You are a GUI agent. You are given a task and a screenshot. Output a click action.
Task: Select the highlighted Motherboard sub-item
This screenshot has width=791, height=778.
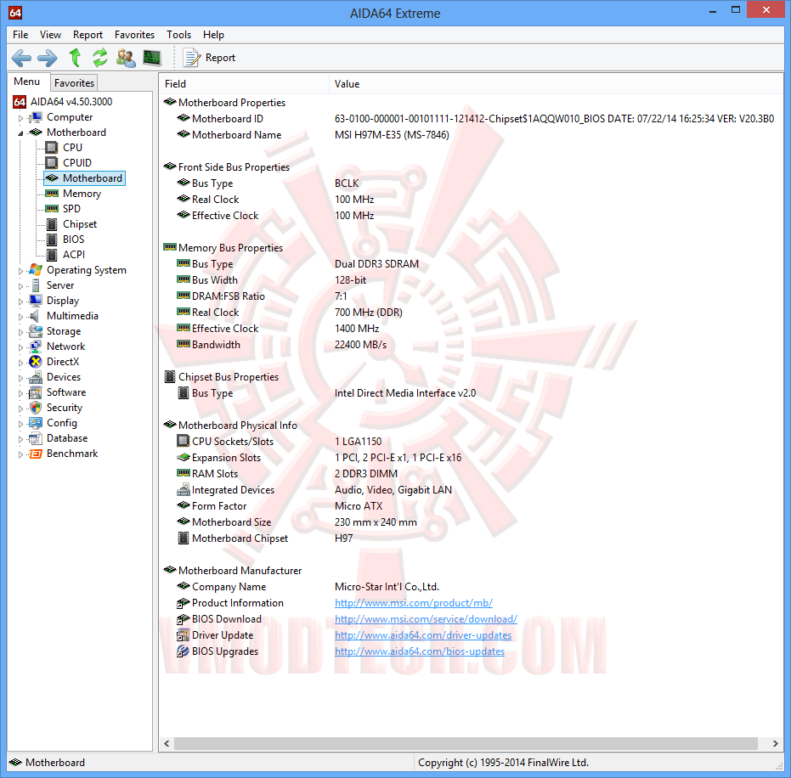[x=84, y=178]
